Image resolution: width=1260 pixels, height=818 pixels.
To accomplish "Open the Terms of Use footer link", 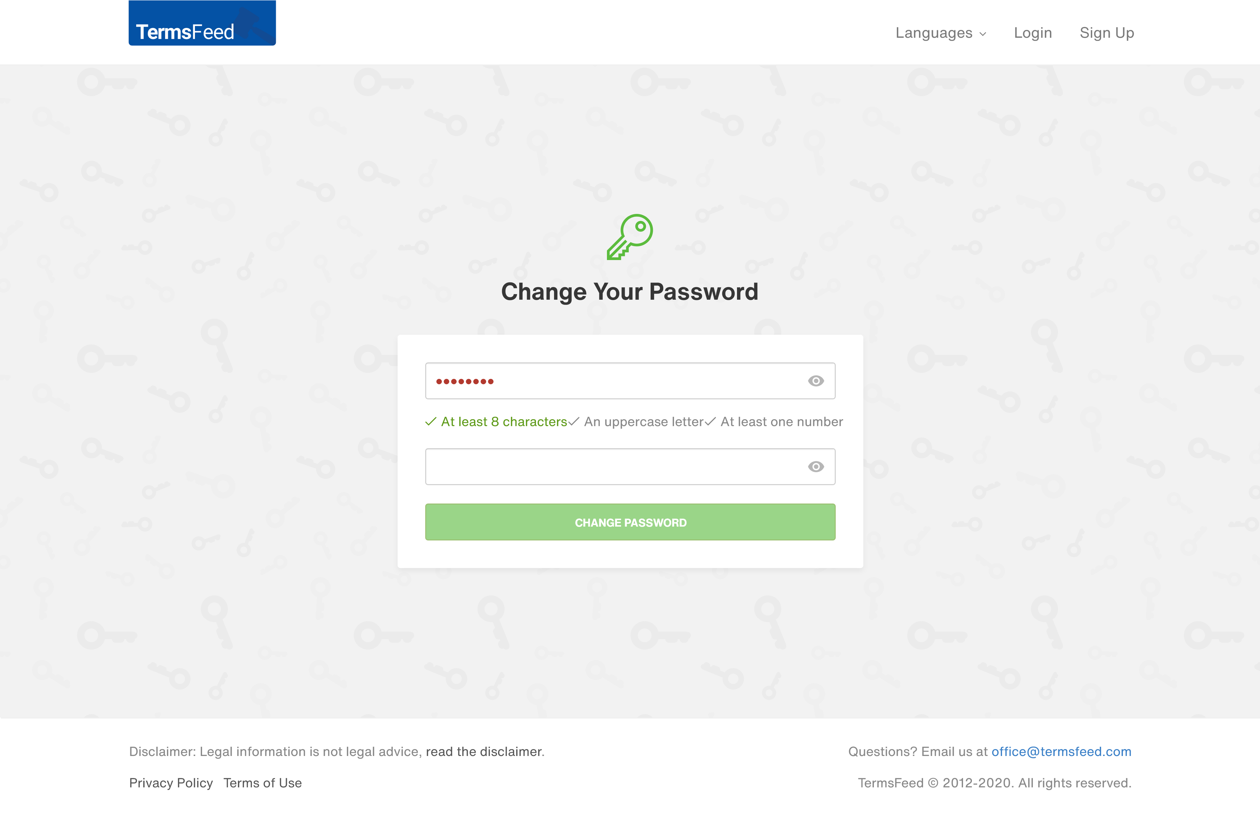I will [262, 783].
